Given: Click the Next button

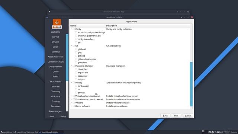Looking at the screenshot, I should 176,116.
